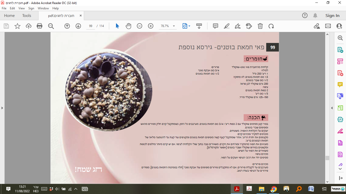346x194 pixels.
Task: Open the find text magnifier tool
Action: pyautogui.click(x=51, y=26)
